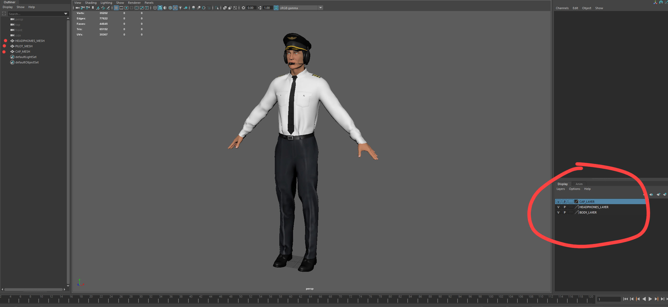Toggle the film gate icon

(121, 8)
